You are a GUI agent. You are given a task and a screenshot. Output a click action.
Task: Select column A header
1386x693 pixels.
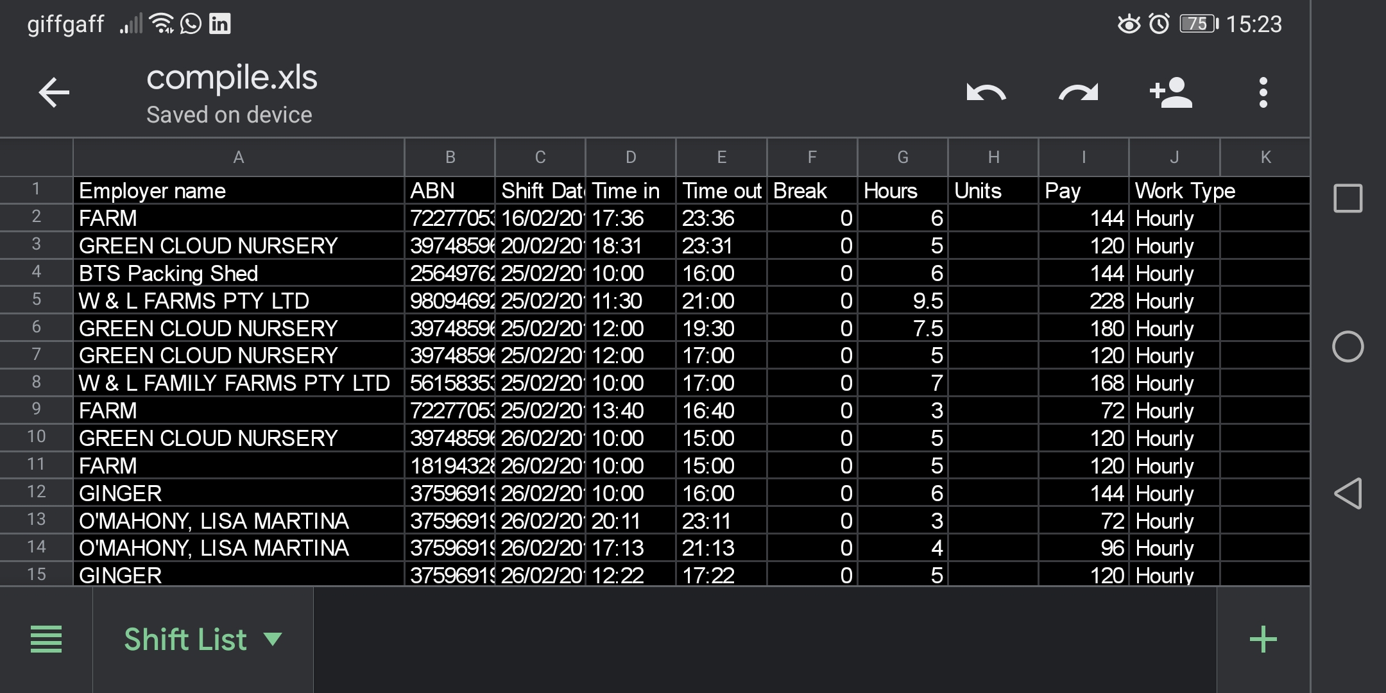coord(238,157)
